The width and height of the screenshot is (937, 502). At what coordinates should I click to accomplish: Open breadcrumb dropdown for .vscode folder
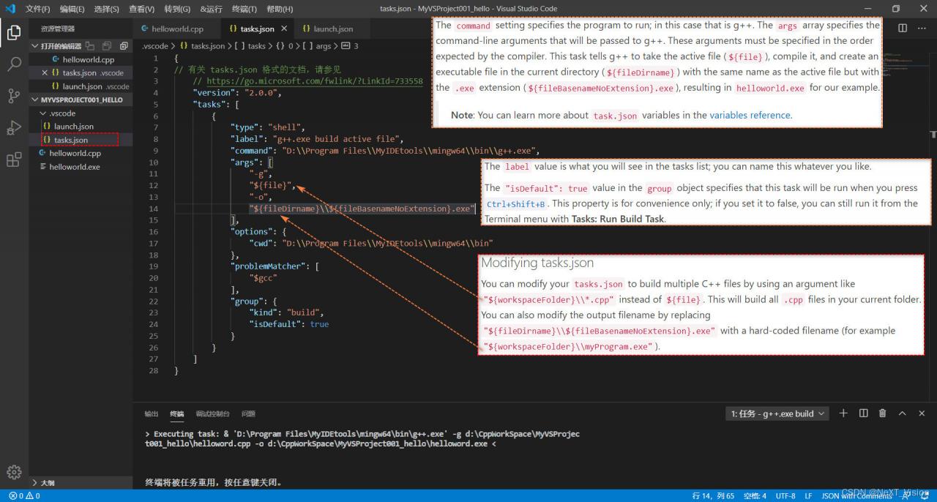(x=155, y=45)
